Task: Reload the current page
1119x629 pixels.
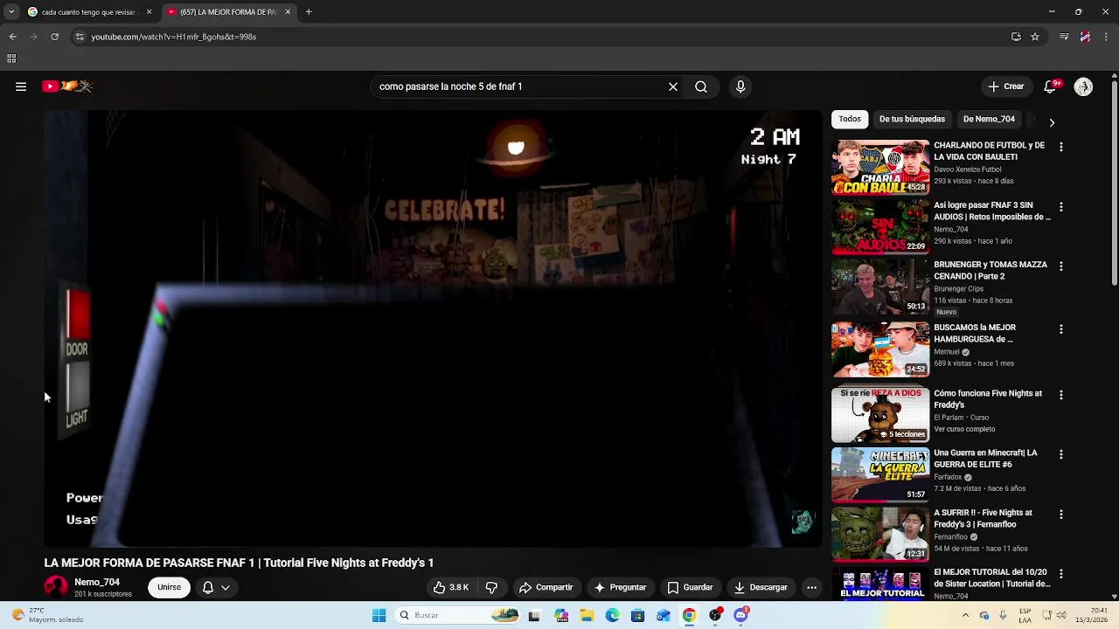Action: (x=54, y=37)
